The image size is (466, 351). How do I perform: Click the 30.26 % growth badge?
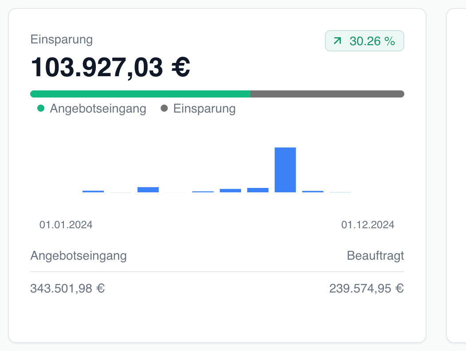[364, 41]
